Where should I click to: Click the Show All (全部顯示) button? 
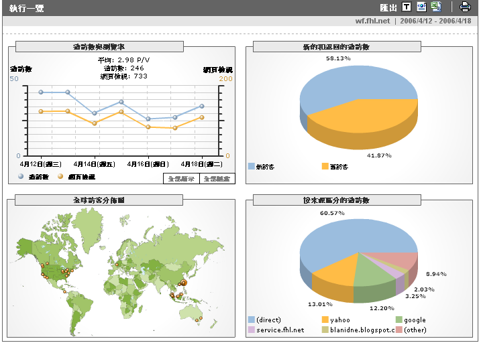pyautogui.click(x=181, y=179)
